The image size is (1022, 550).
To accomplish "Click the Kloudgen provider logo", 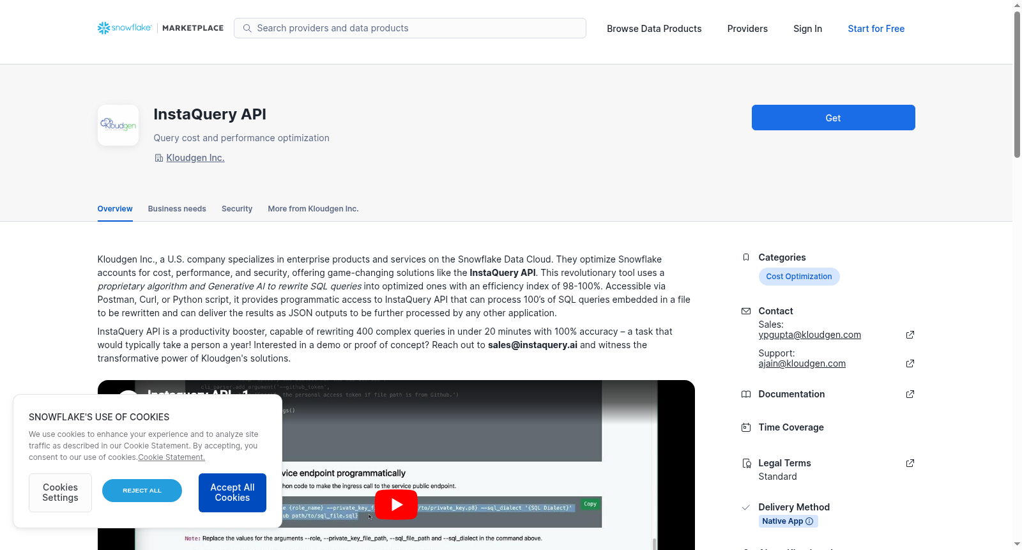I will coord(118,125).
